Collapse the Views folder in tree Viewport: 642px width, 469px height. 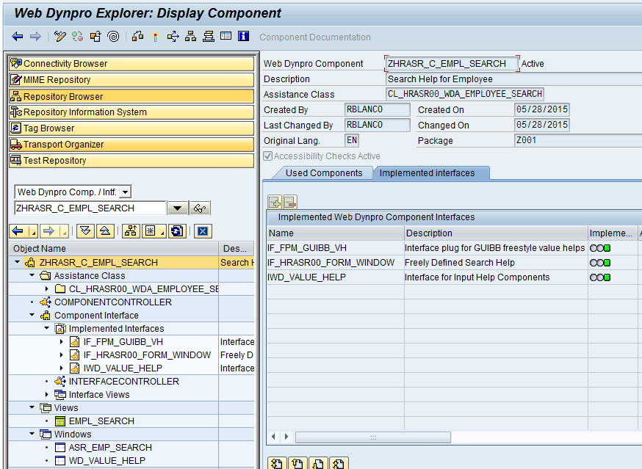pos(32,407)
